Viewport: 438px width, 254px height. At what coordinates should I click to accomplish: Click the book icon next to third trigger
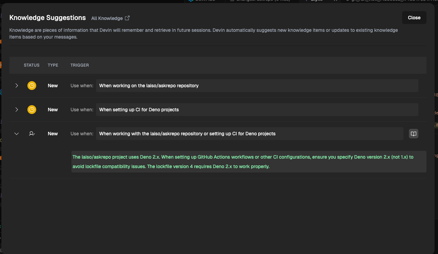(x=413, y=134)
